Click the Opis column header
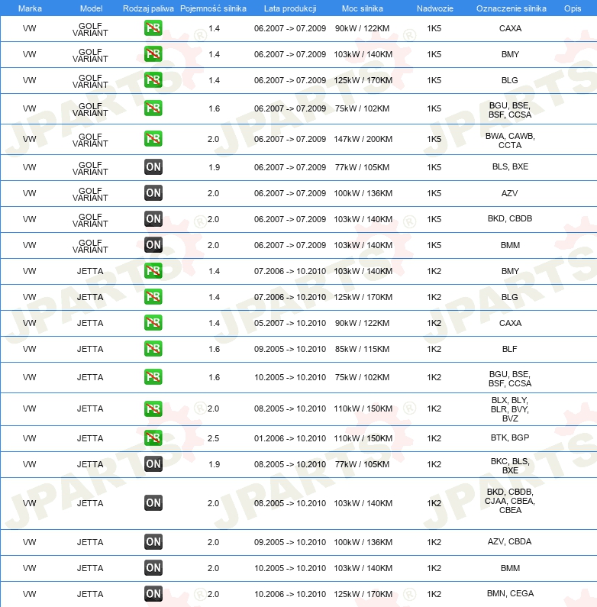This screenshot has height=607, width=597. pos(573,8)
